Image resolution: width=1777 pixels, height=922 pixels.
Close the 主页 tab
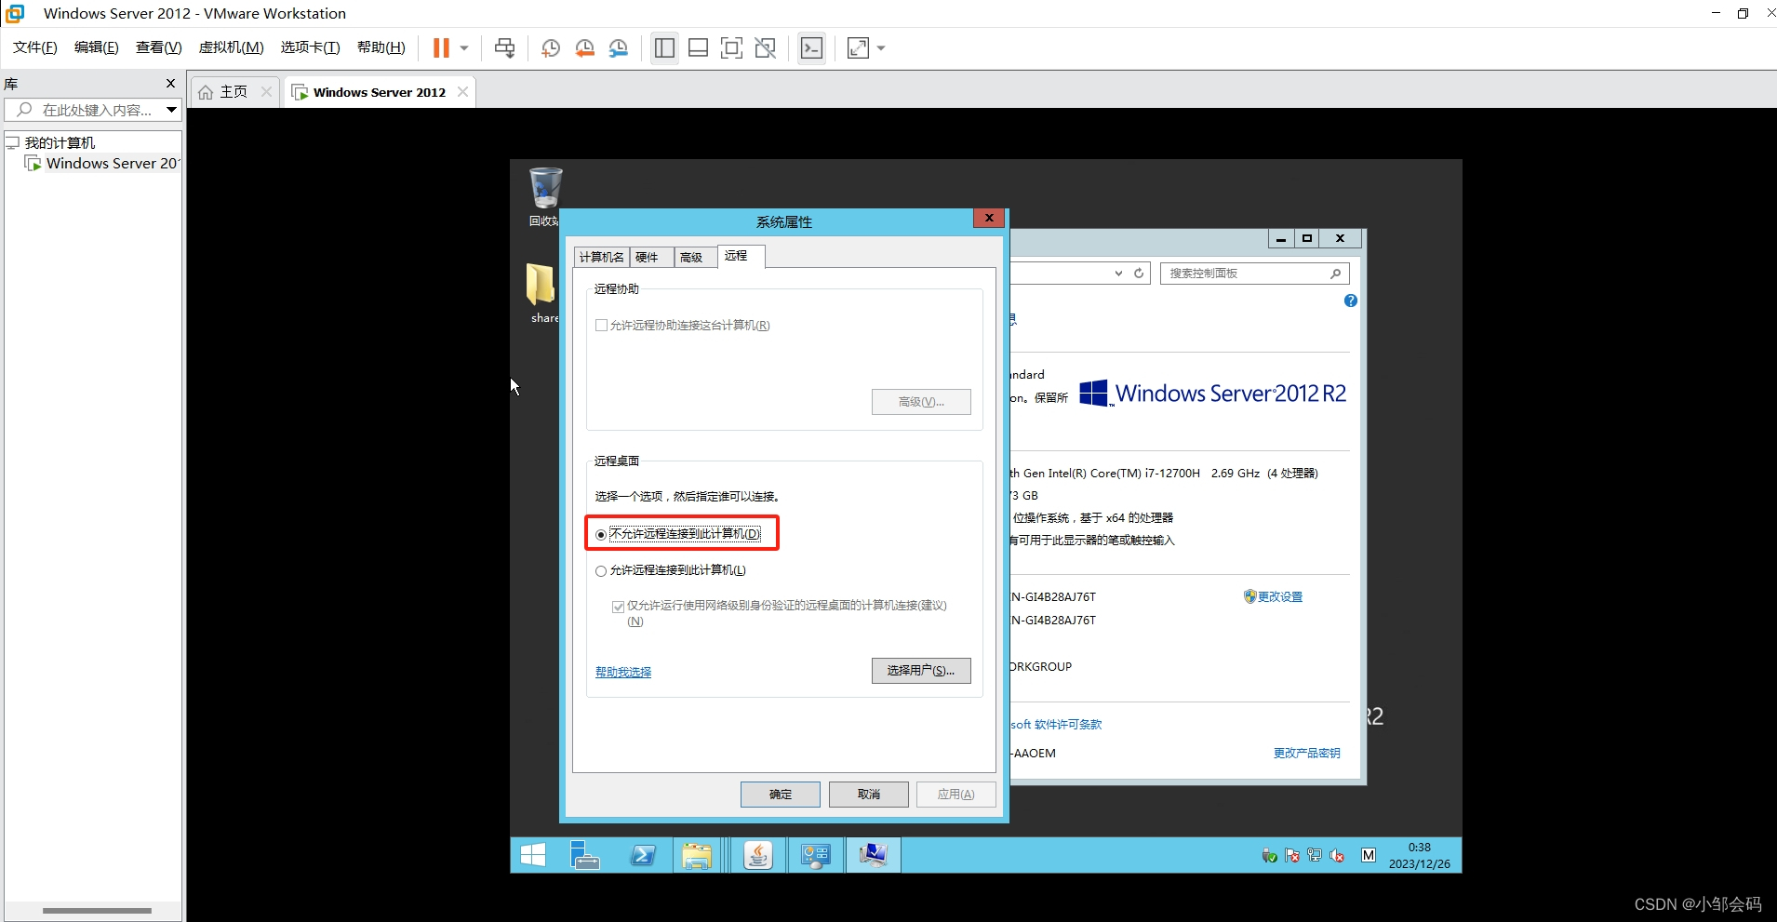click(266, 91)
